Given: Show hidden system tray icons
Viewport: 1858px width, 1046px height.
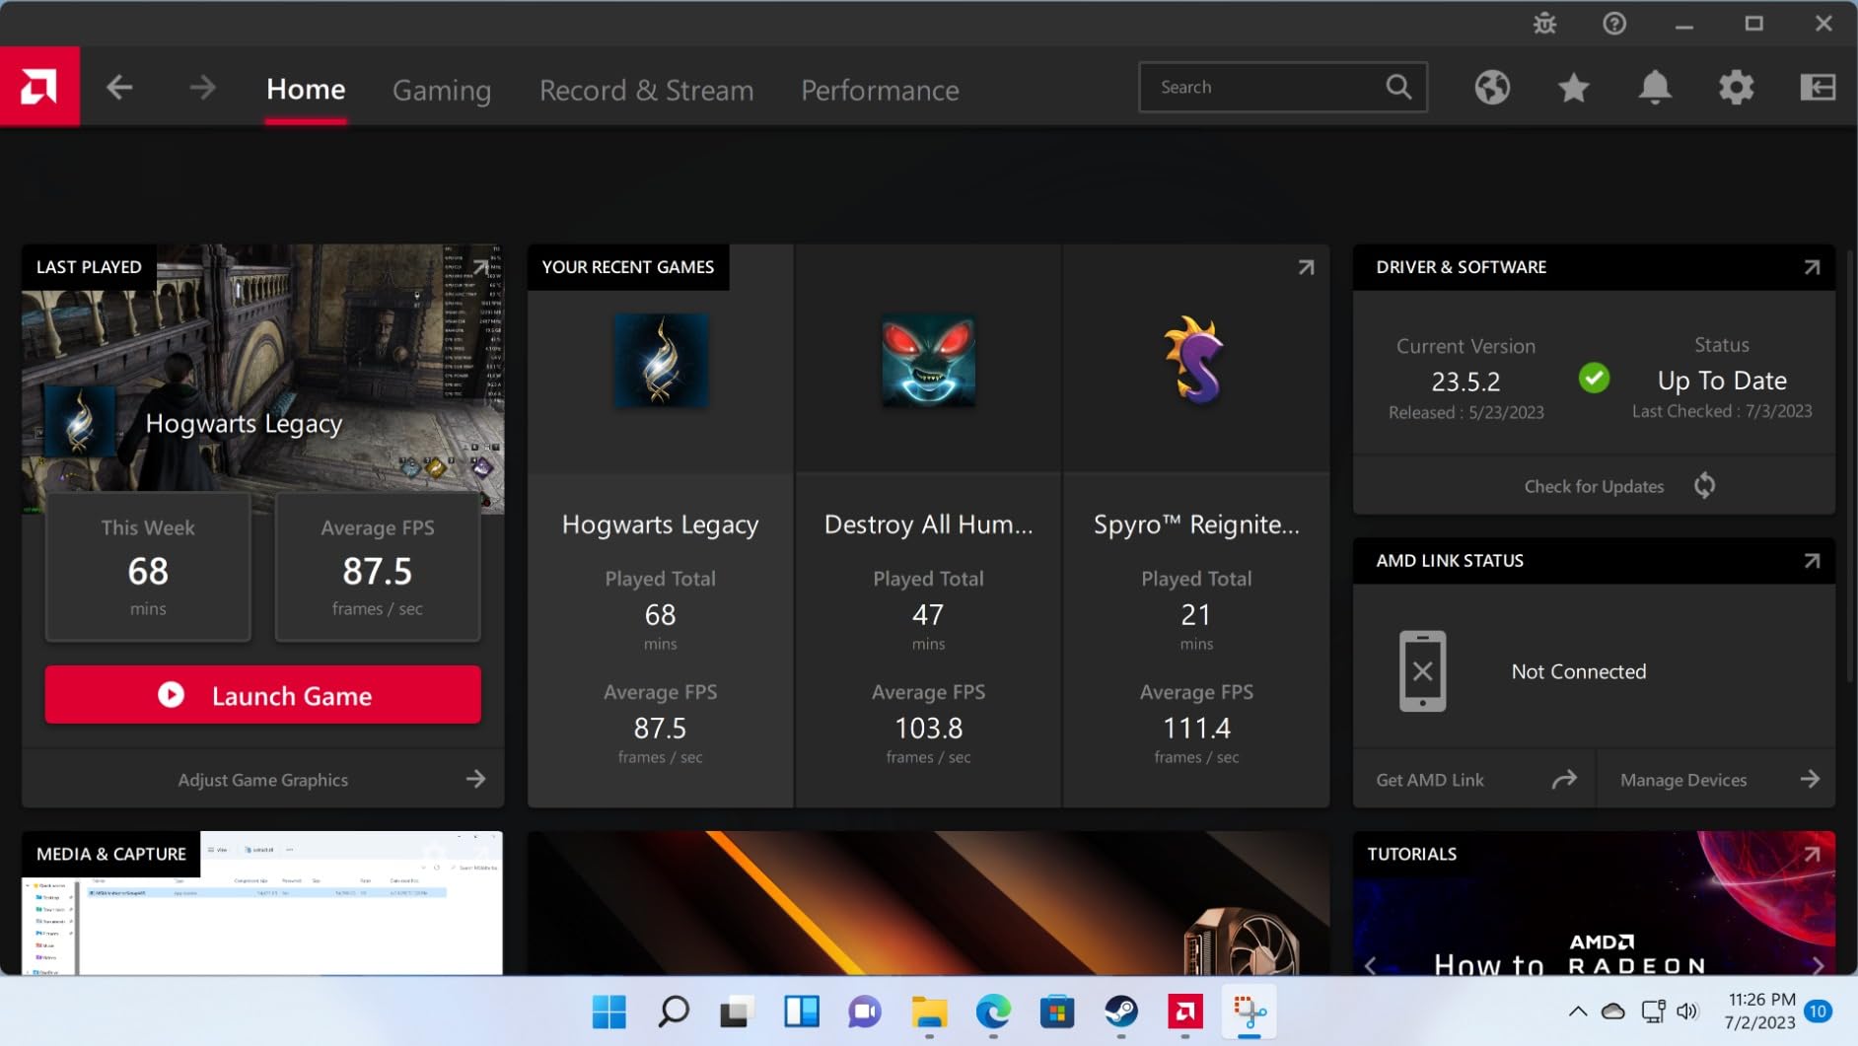Looking at the screenshot, I should click(x=1578, y=1011).
